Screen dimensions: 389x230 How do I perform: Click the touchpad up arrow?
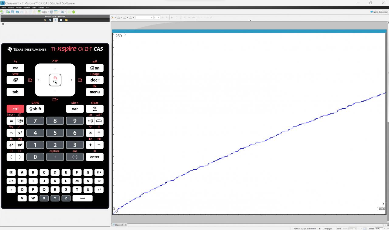(55, 69)
